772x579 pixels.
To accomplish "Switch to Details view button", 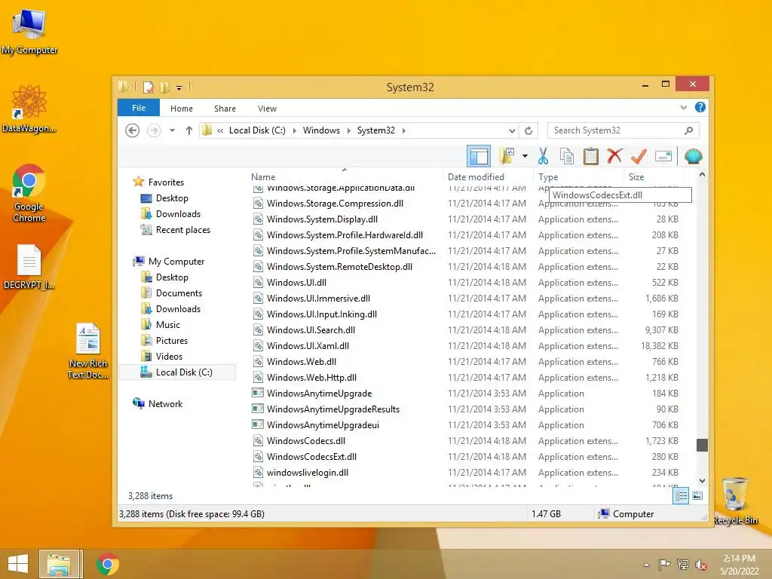I will pyautogui.click(x=681, y=496).
